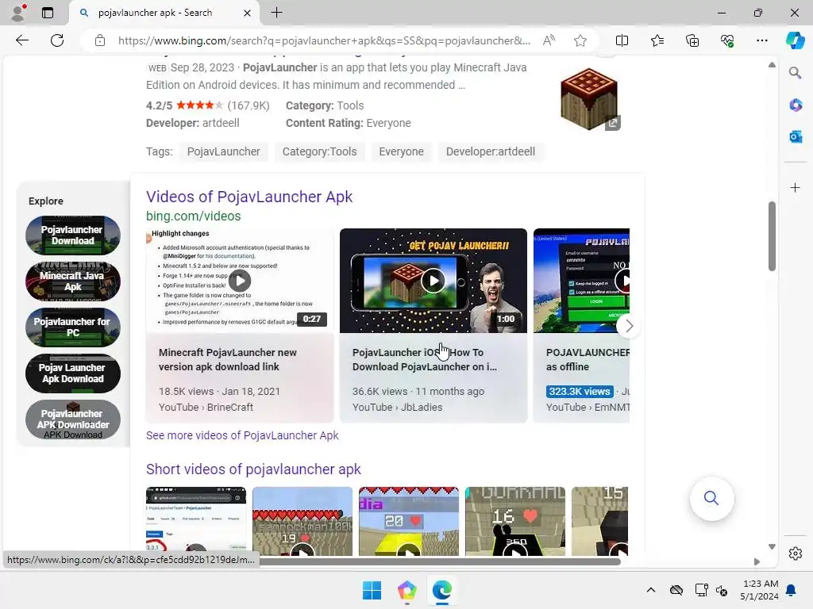This screenshot has height=609, width=813.
Task: Explore Minecraft Java Apk suggestion
Action: [72, 282]
